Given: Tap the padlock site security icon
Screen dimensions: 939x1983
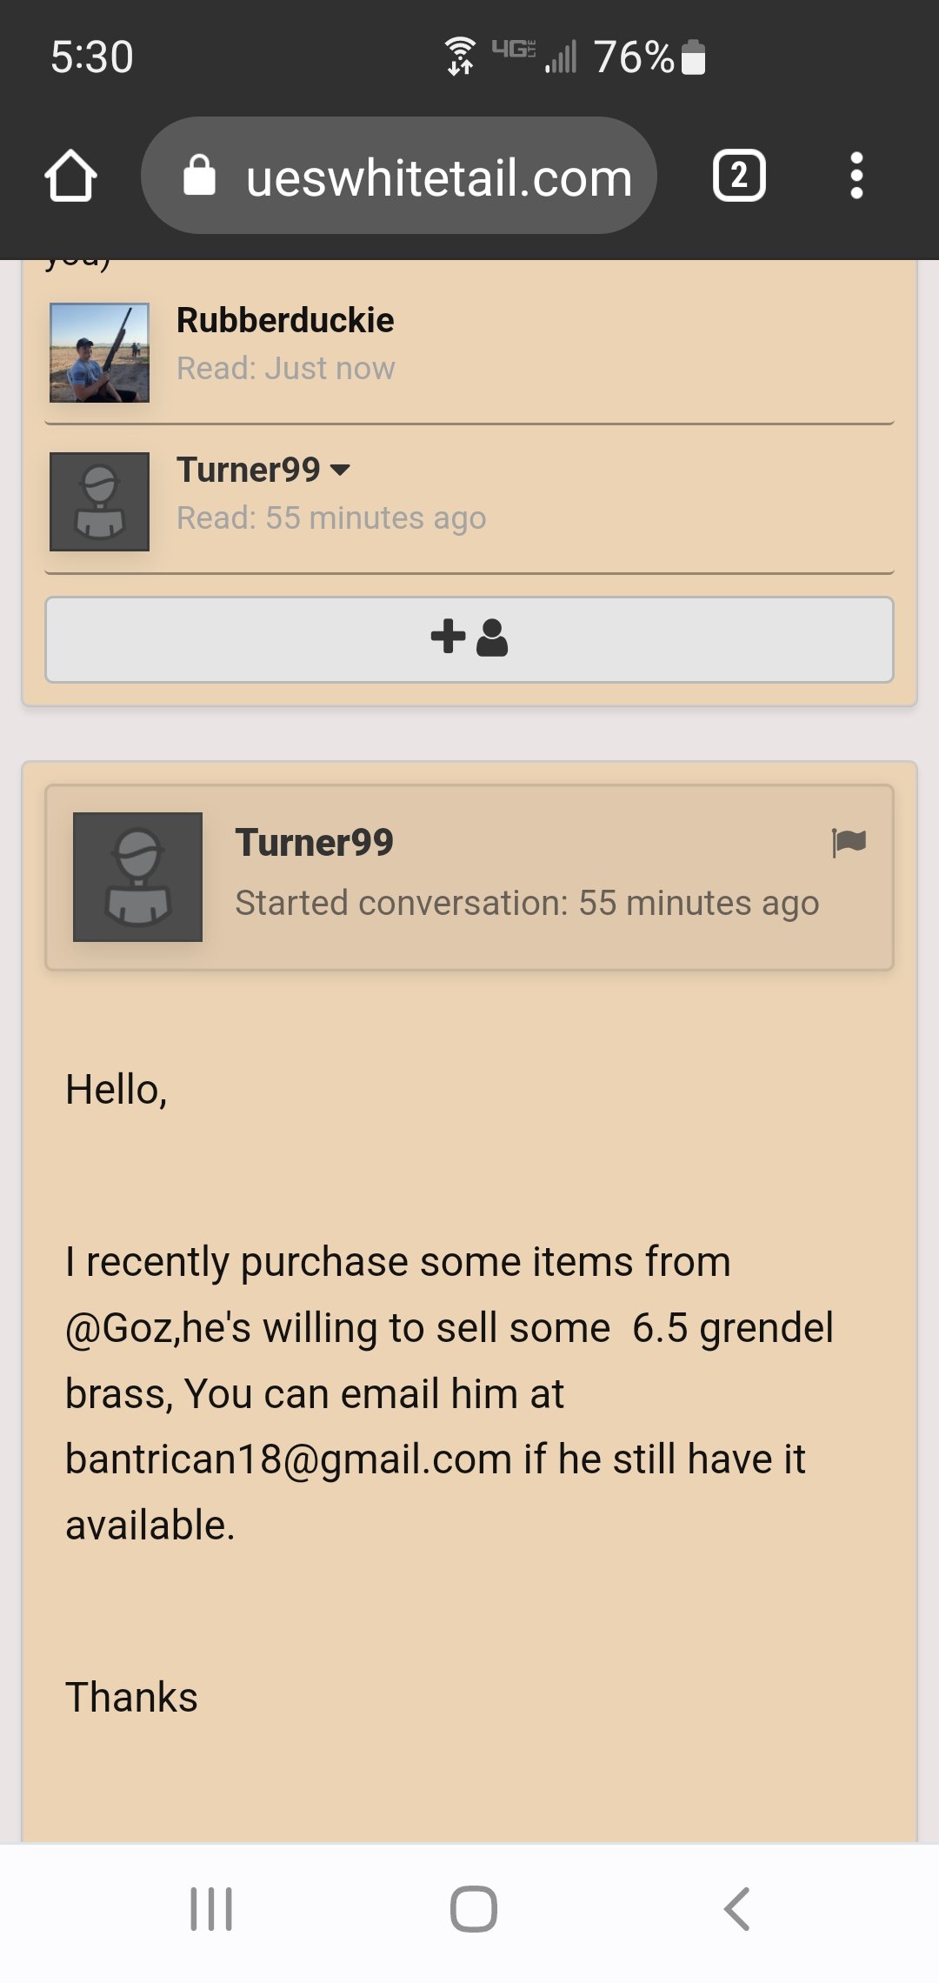Looking at the screenshot, I should pyautogui.click(x=199, y=176).
